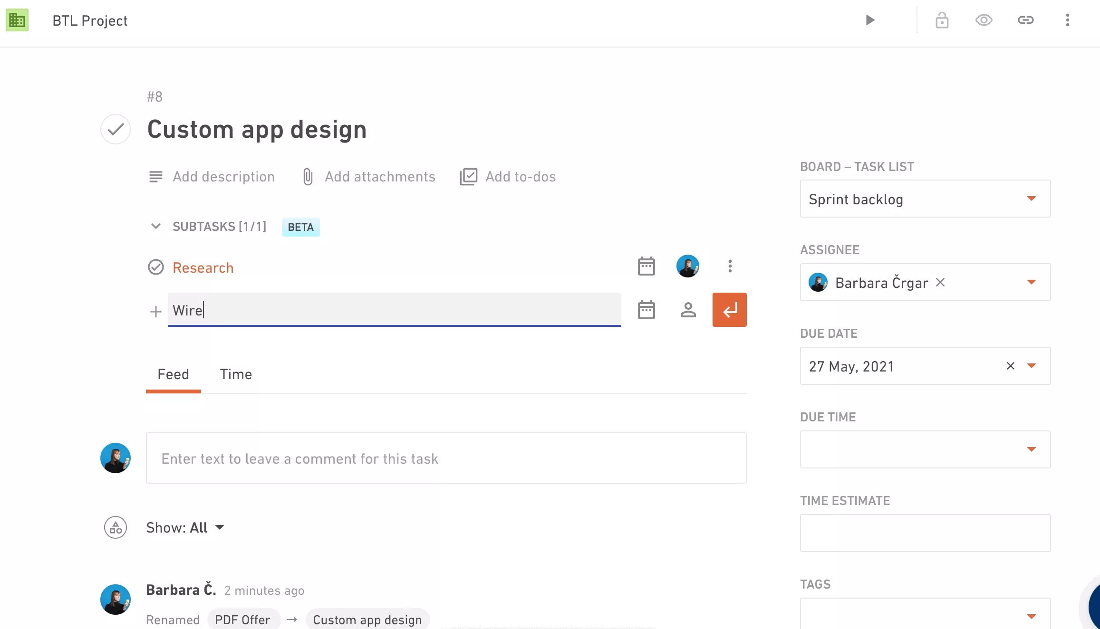Click the plus icon for new subtask

155,312
